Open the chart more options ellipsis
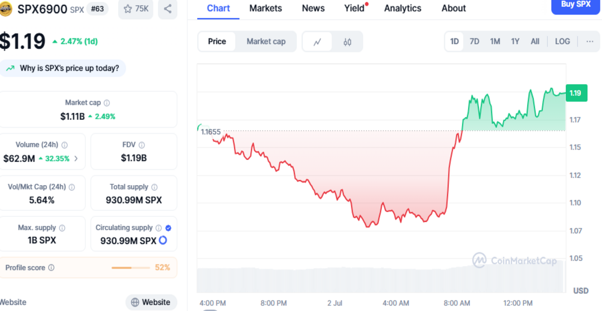The image size is (602, 311). click(x=589, y=42)
